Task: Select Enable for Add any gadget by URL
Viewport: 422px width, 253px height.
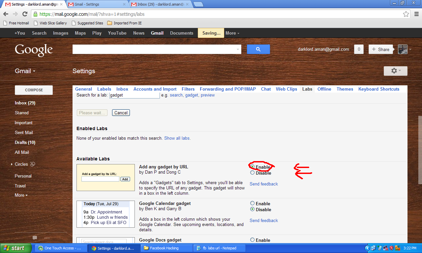Action: (x=252, y=167)
